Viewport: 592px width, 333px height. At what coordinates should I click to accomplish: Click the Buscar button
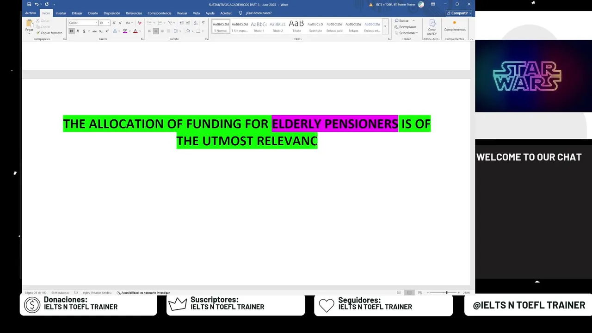pyautogui.click(x=402, y=21)
